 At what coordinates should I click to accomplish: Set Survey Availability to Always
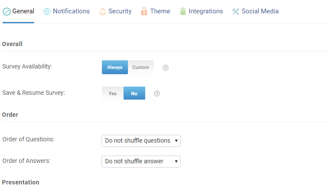[115, 67]
